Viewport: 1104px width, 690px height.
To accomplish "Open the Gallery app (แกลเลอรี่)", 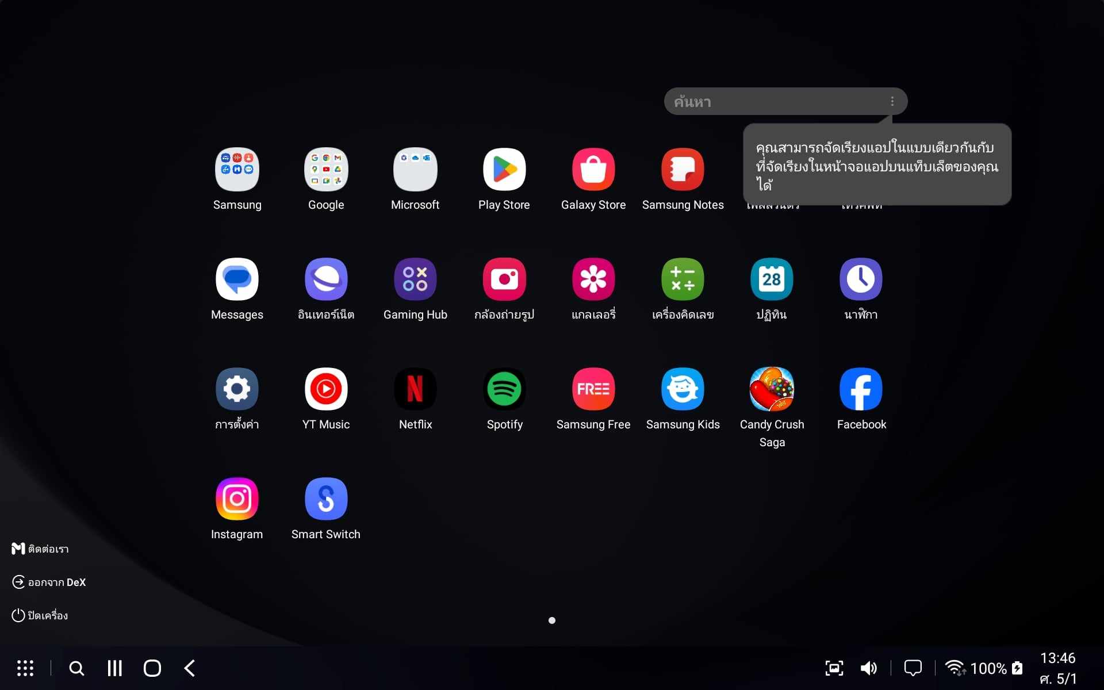I will pos(593,279).
